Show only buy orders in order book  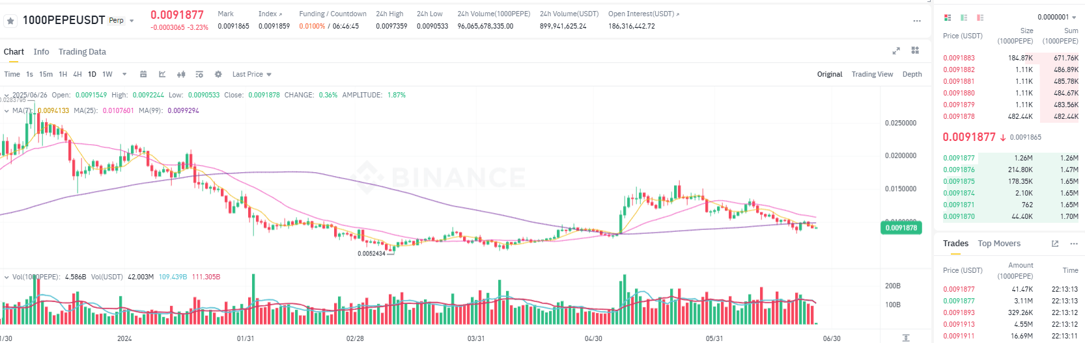pos(964,18)
